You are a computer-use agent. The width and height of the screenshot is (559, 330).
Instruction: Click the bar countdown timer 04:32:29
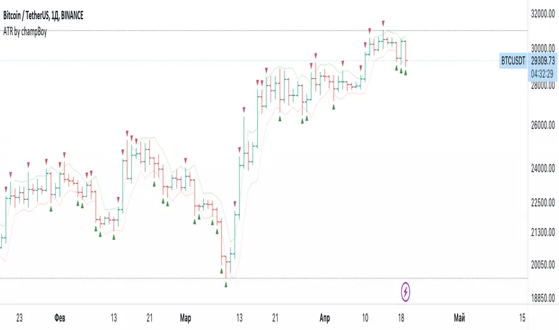click(542, 71)
